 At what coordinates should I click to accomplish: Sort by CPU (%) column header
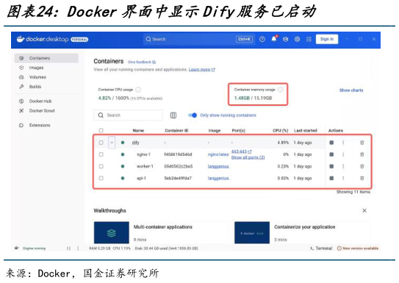point(280,131)
